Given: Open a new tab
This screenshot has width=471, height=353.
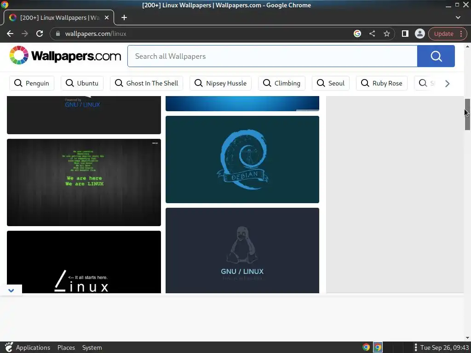Looking at the screenshot, I should coord(124,18).
